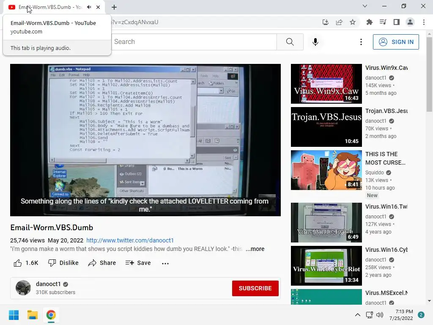433x325 pixels.
Task: Open the Chrome profile avatar
Action: point(410,22)
